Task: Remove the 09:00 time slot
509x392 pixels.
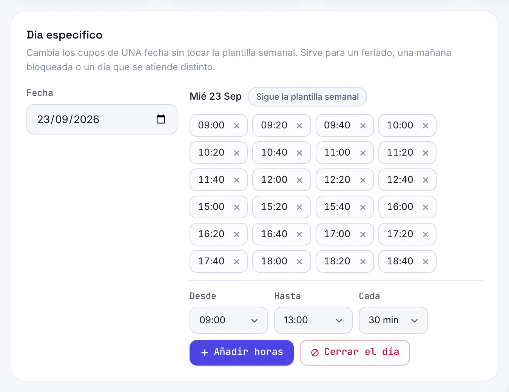Action: 237,126
